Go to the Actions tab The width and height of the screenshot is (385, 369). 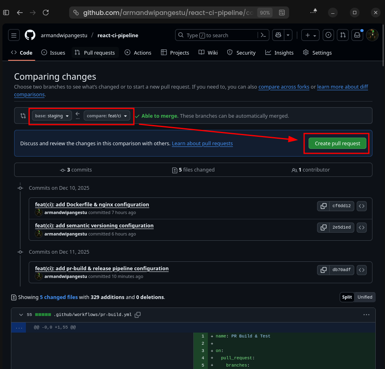(x=138, y=53)
